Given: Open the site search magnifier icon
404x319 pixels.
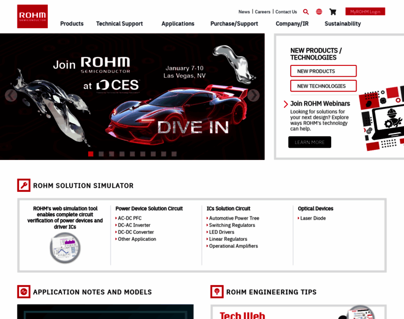Looking at the screenshot, I should (x=306, y=12).
